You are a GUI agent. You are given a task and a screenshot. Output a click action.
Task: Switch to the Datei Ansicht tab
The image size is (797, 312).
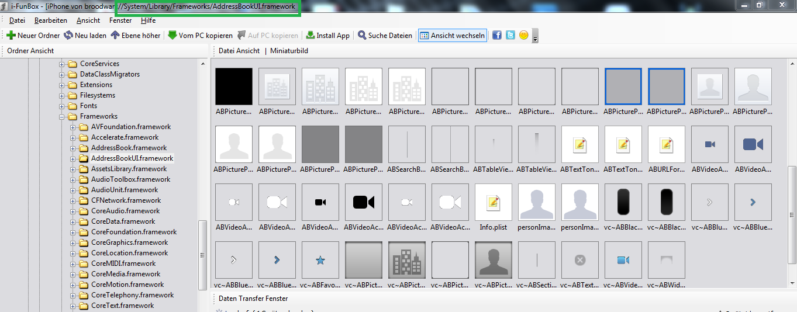tap(239, 51)
